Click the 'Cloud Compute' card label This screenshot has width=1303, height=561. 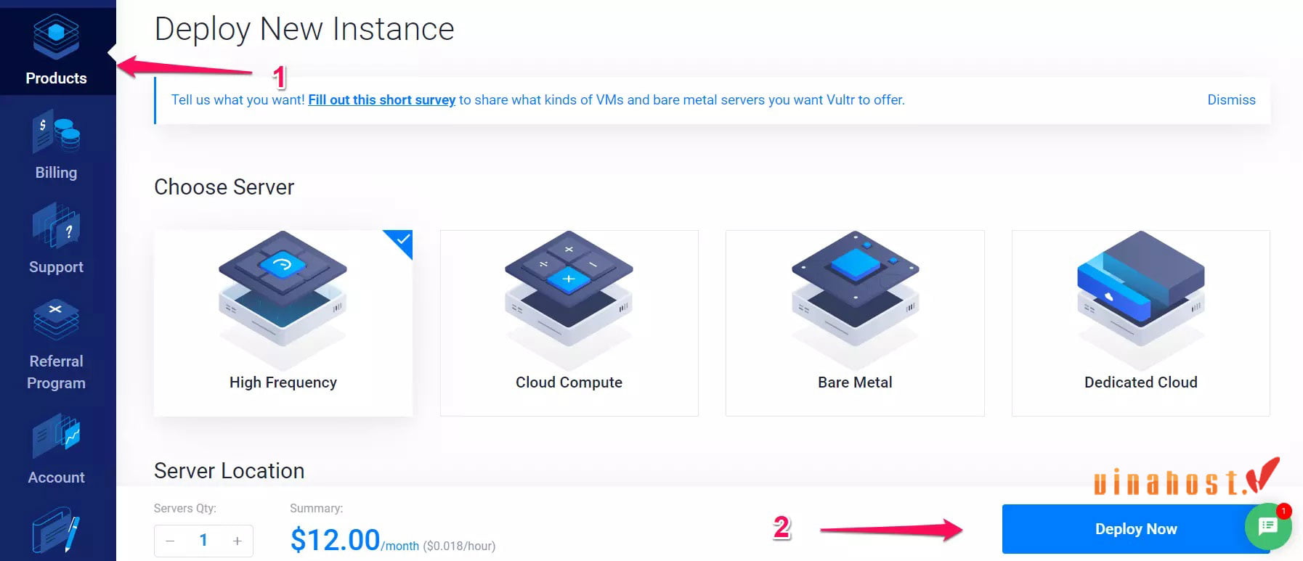(569, 382)
